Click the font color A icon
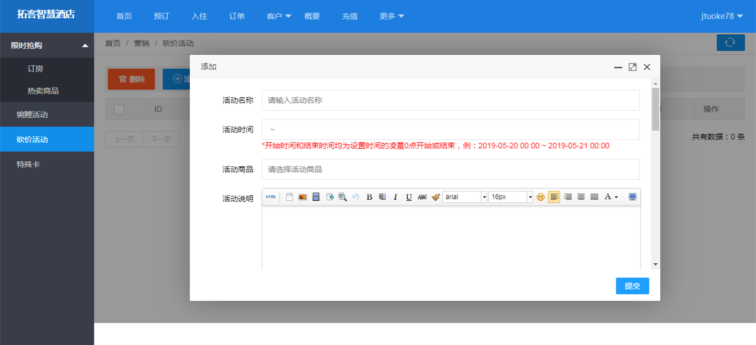The height and width of the screenshot is (345, 756). click(608, 197)
